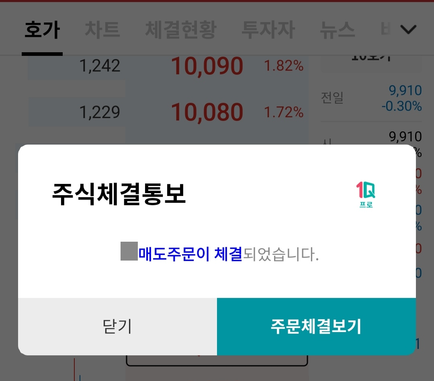
Task: Click the 1,229 order quantity cell
Action: [x=100, y=112]
